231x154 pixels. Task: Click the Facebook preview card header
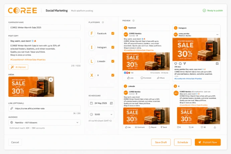coord(146,28)
